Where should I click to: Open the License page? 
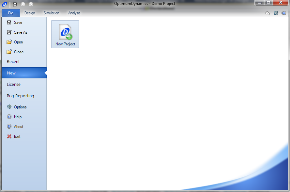[x=24, y=85]
